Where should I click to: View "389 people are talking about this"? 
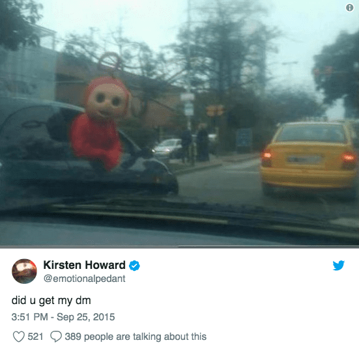pos(136,337)
